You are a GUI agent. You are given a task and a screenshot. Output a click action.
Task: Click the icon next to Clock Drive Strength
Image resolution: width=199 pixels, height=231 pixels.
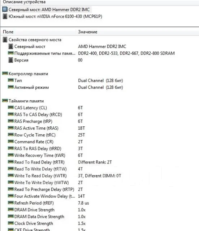[10, 223]
